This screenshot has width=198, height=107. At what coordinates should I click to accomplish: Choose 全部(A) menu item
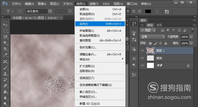click(x=100, y=9)
